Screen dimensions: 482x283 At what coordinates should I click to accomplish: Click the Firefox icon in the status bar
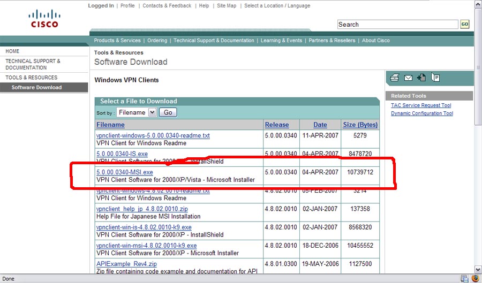coord(475,279)
